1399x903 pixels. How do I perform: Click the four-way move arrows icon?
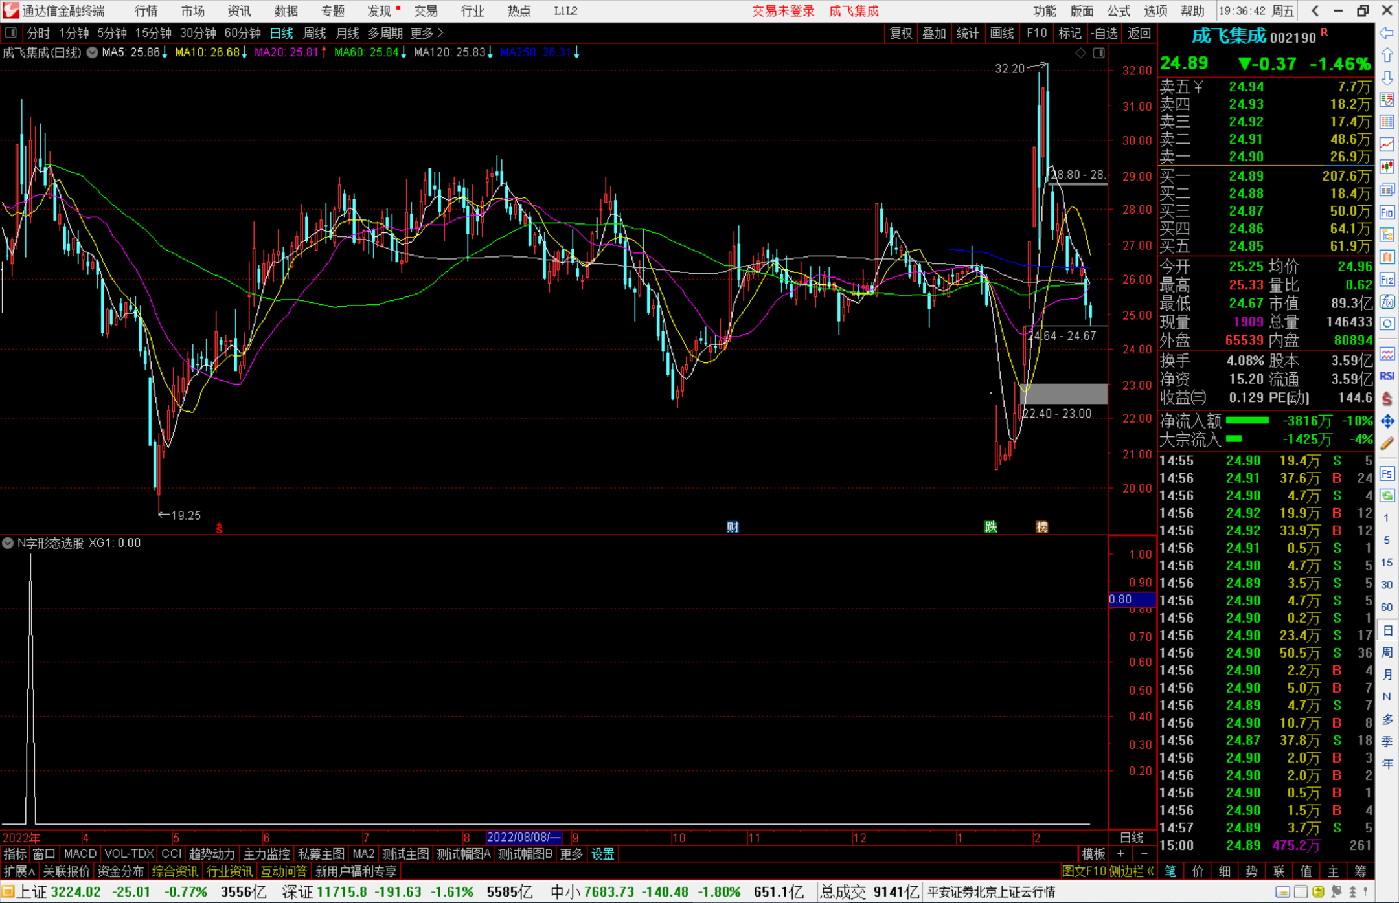click(1387, 421)
